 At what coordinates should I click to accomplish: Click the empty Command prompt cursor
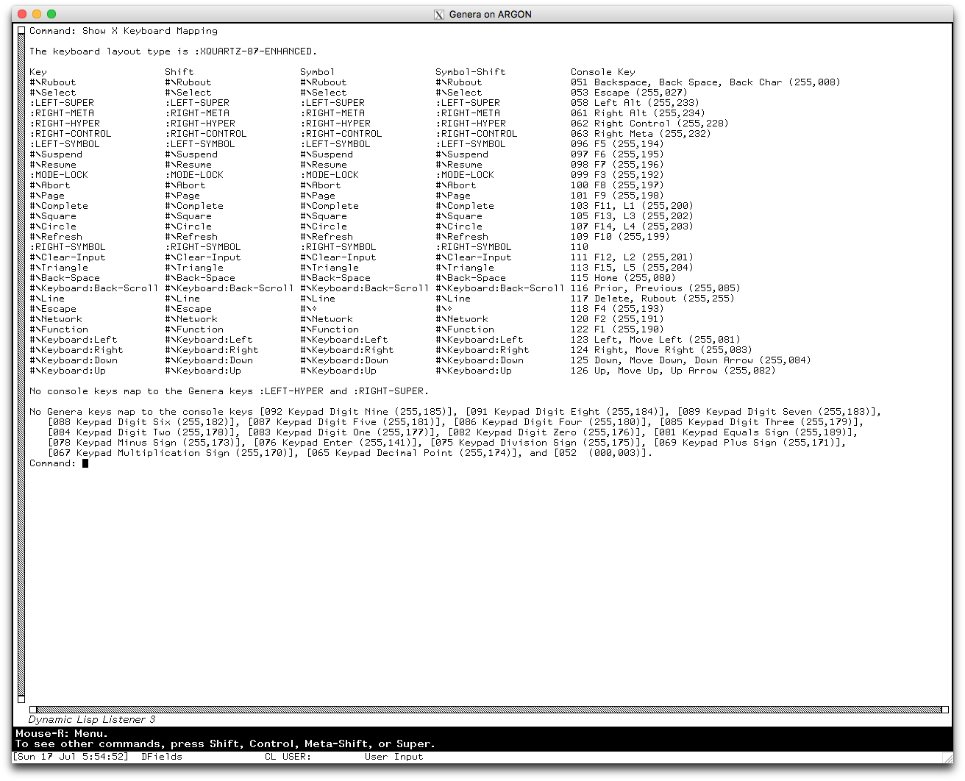(85, 463)
